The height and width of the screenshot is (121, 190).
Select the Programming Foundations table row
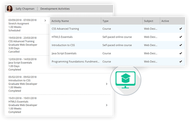pos(75,61)
